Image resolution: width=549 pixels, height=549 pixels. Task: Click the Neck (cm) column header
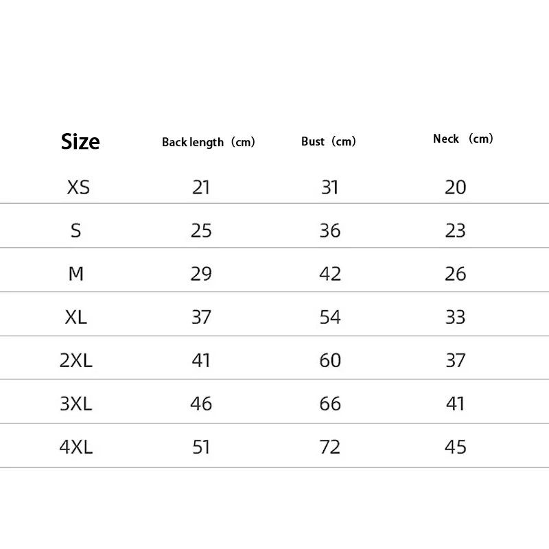(463, 139)
